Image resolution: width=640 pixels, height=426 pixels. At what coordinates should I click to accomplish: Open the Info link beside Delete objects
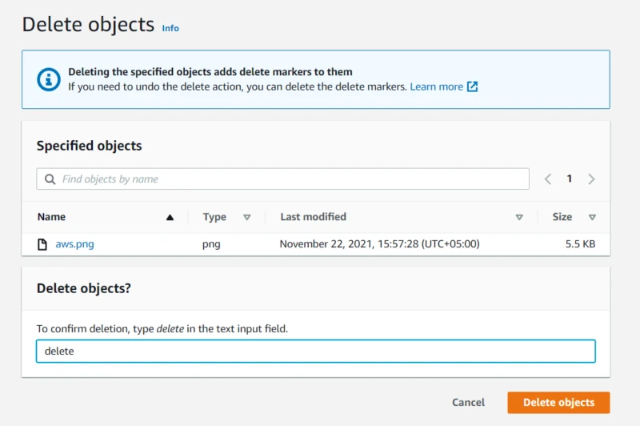[x=170, y=28]
